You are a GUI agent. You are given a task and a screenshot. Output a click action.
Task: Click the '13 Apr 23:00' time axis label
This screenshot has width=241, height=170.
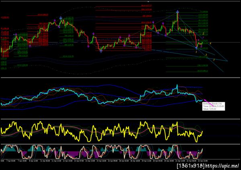(90, 161)
